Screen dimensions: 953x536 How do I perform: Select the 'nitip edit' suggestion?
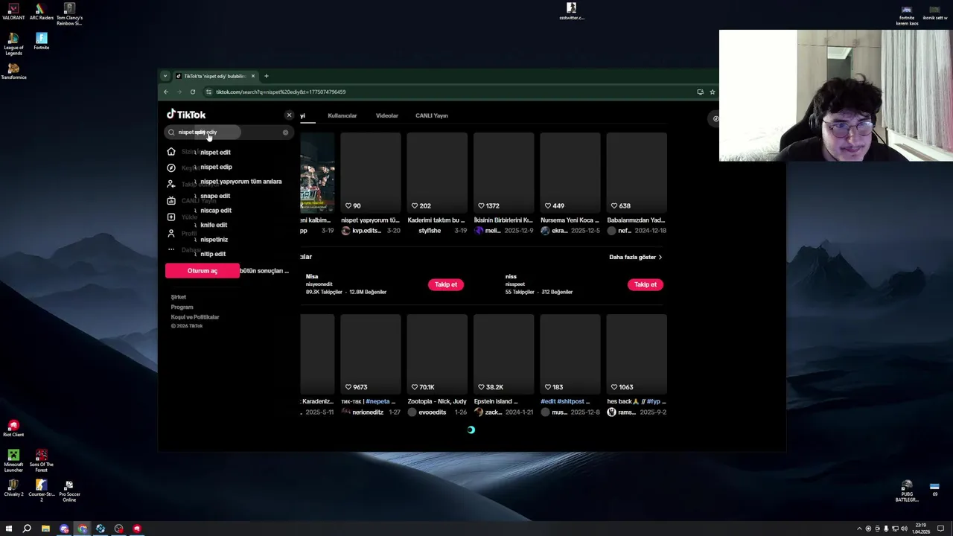click(213, 254)
